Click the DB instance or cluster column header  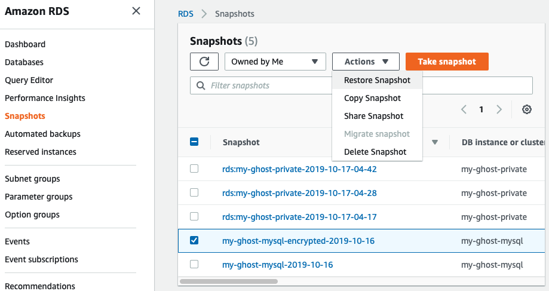point(503,142)
